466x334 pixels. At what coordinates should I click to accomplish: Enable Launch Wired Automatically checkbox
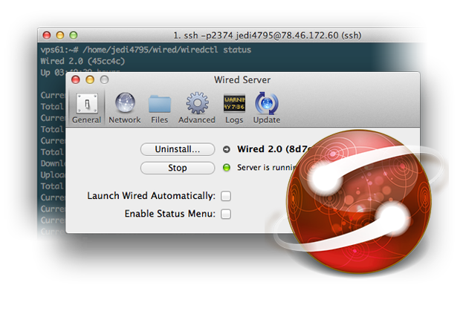click(226, 196)
